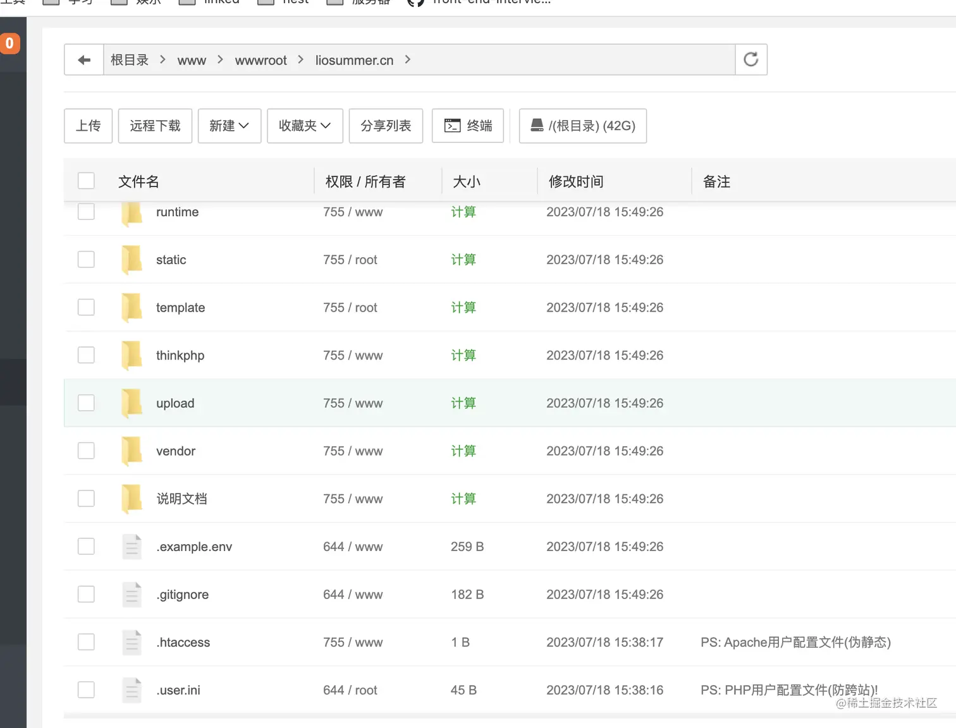Open the runtime folder icon
Viewport: 956px width, 728px height.
[132, 214]
